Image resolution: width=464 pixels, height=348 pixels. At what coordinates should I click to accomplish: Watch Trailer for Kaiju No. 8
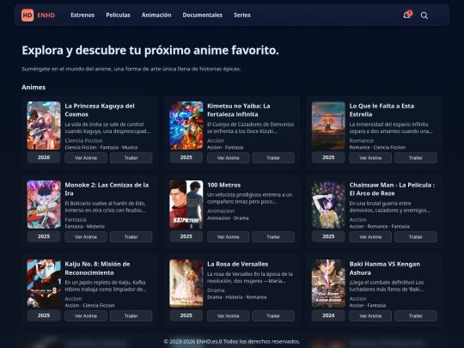[131, 315]
